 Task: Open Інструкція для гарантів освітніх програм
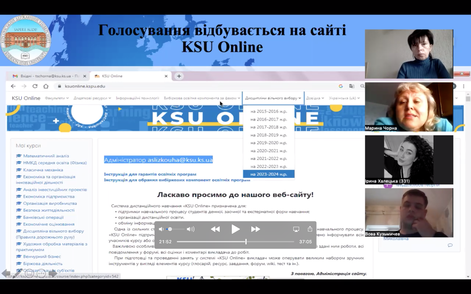tap(150, 174)
